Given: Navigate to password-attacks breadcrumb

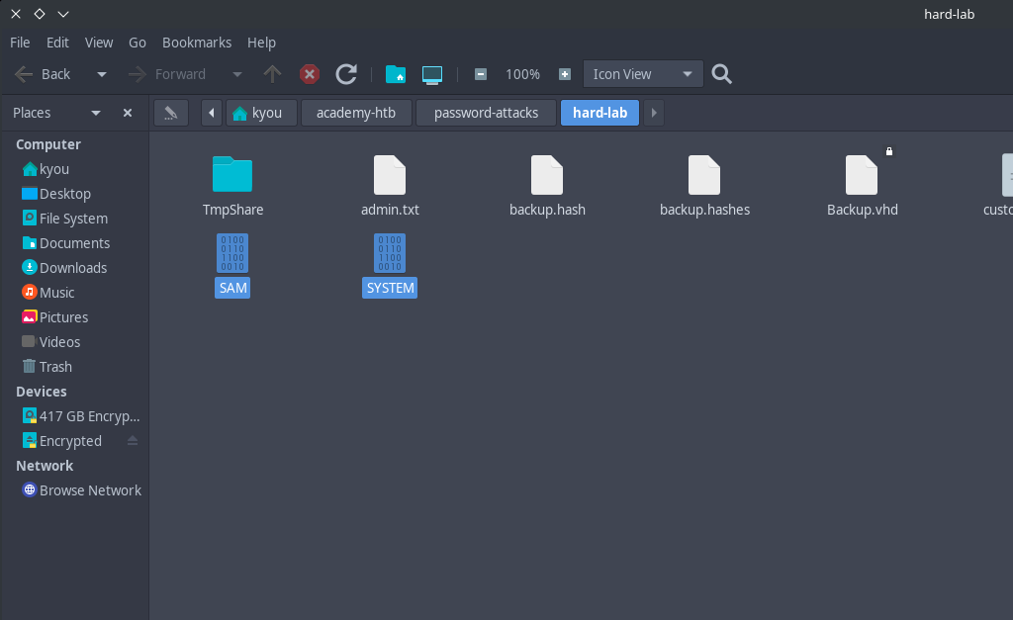Looking at the screenshot, I should [486, 113].
